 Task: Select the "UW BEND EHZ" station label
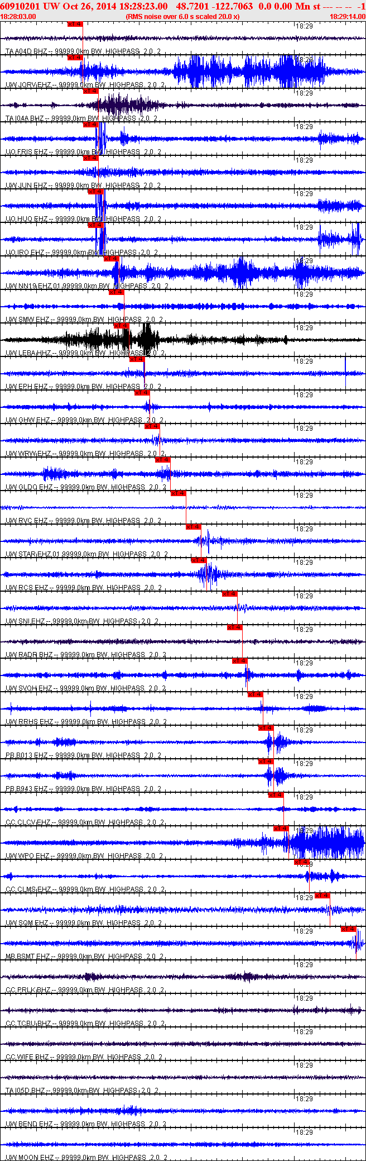coord(29,1124)
